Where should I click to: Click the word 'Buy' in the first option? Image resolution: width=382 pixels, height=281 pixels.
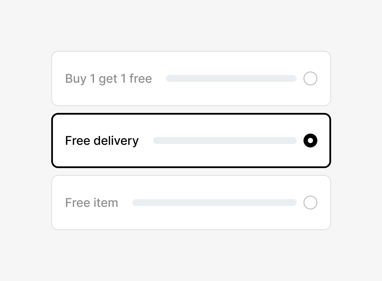click(x=76, y=79)
